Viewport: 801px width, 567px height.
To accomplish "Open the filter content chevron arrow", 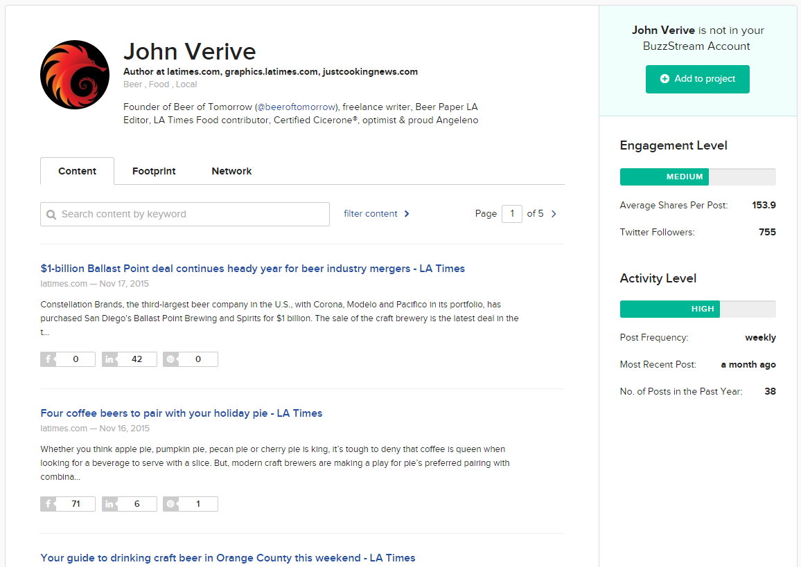I will pyautogui.click(x=407, y=214).
